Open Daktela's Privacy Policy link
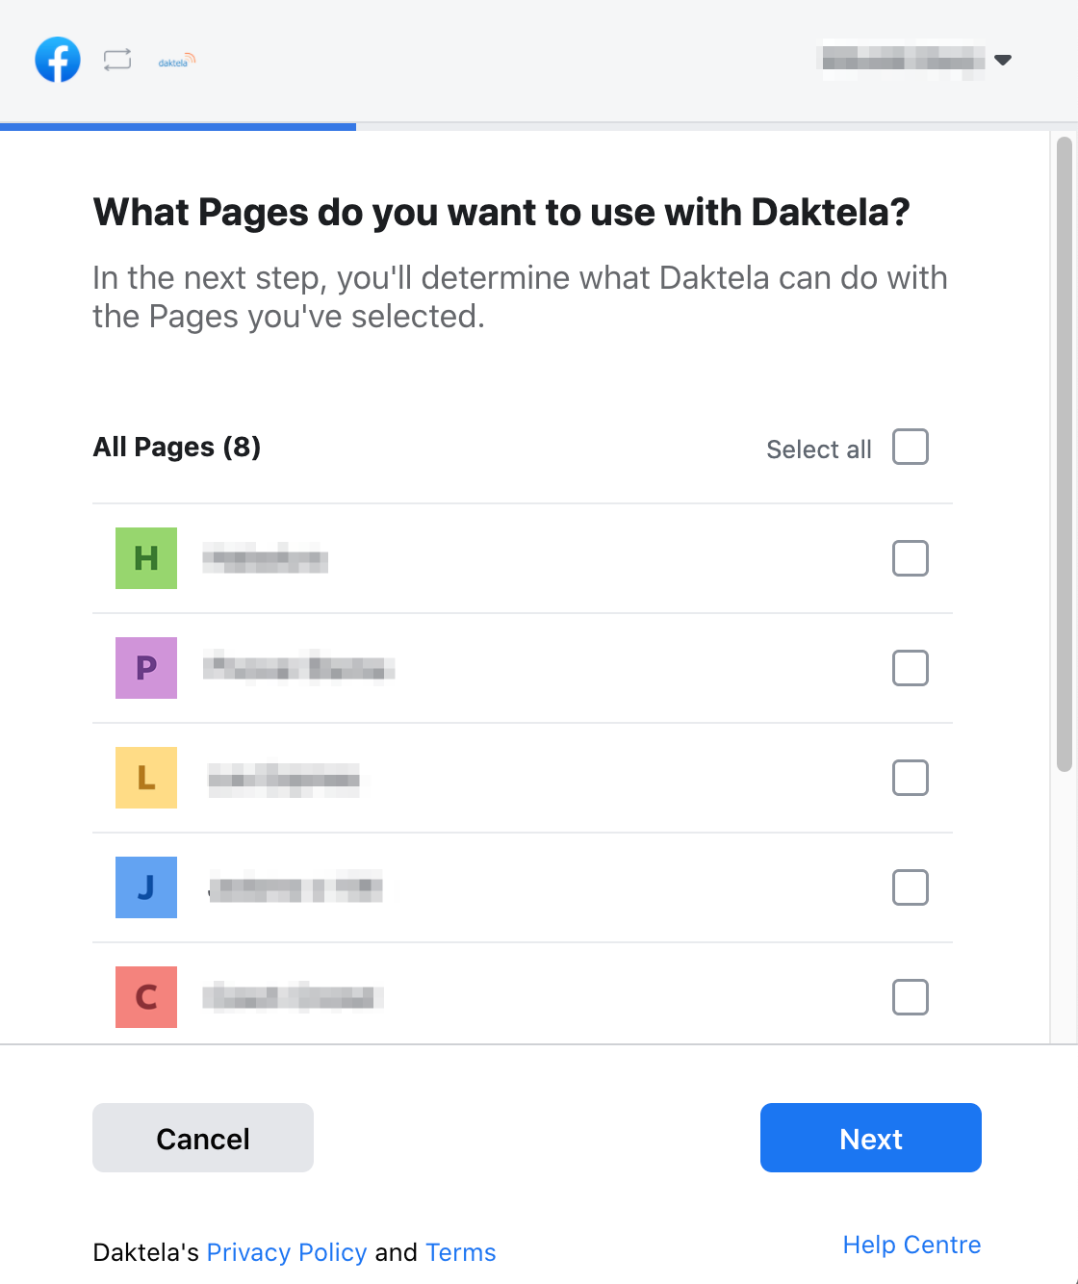The width and height of the screenshot is (1078, 1284). pyautogui.click(x=287, y=1252)
